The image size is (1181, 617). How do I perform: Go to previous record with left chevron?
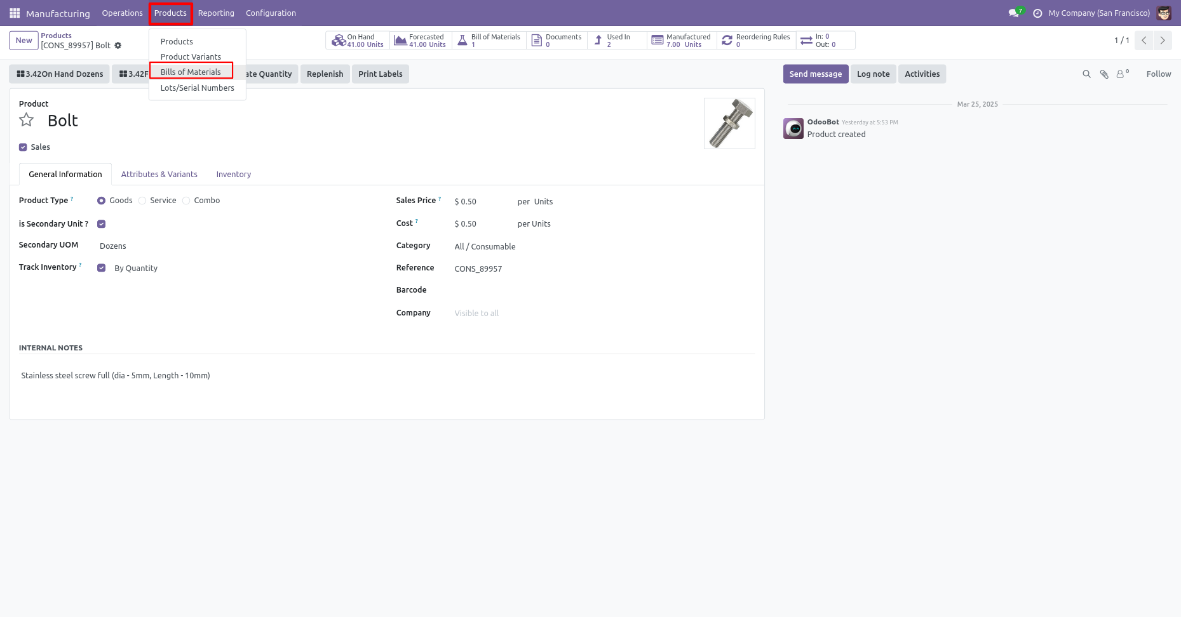tap(1144, 41)
